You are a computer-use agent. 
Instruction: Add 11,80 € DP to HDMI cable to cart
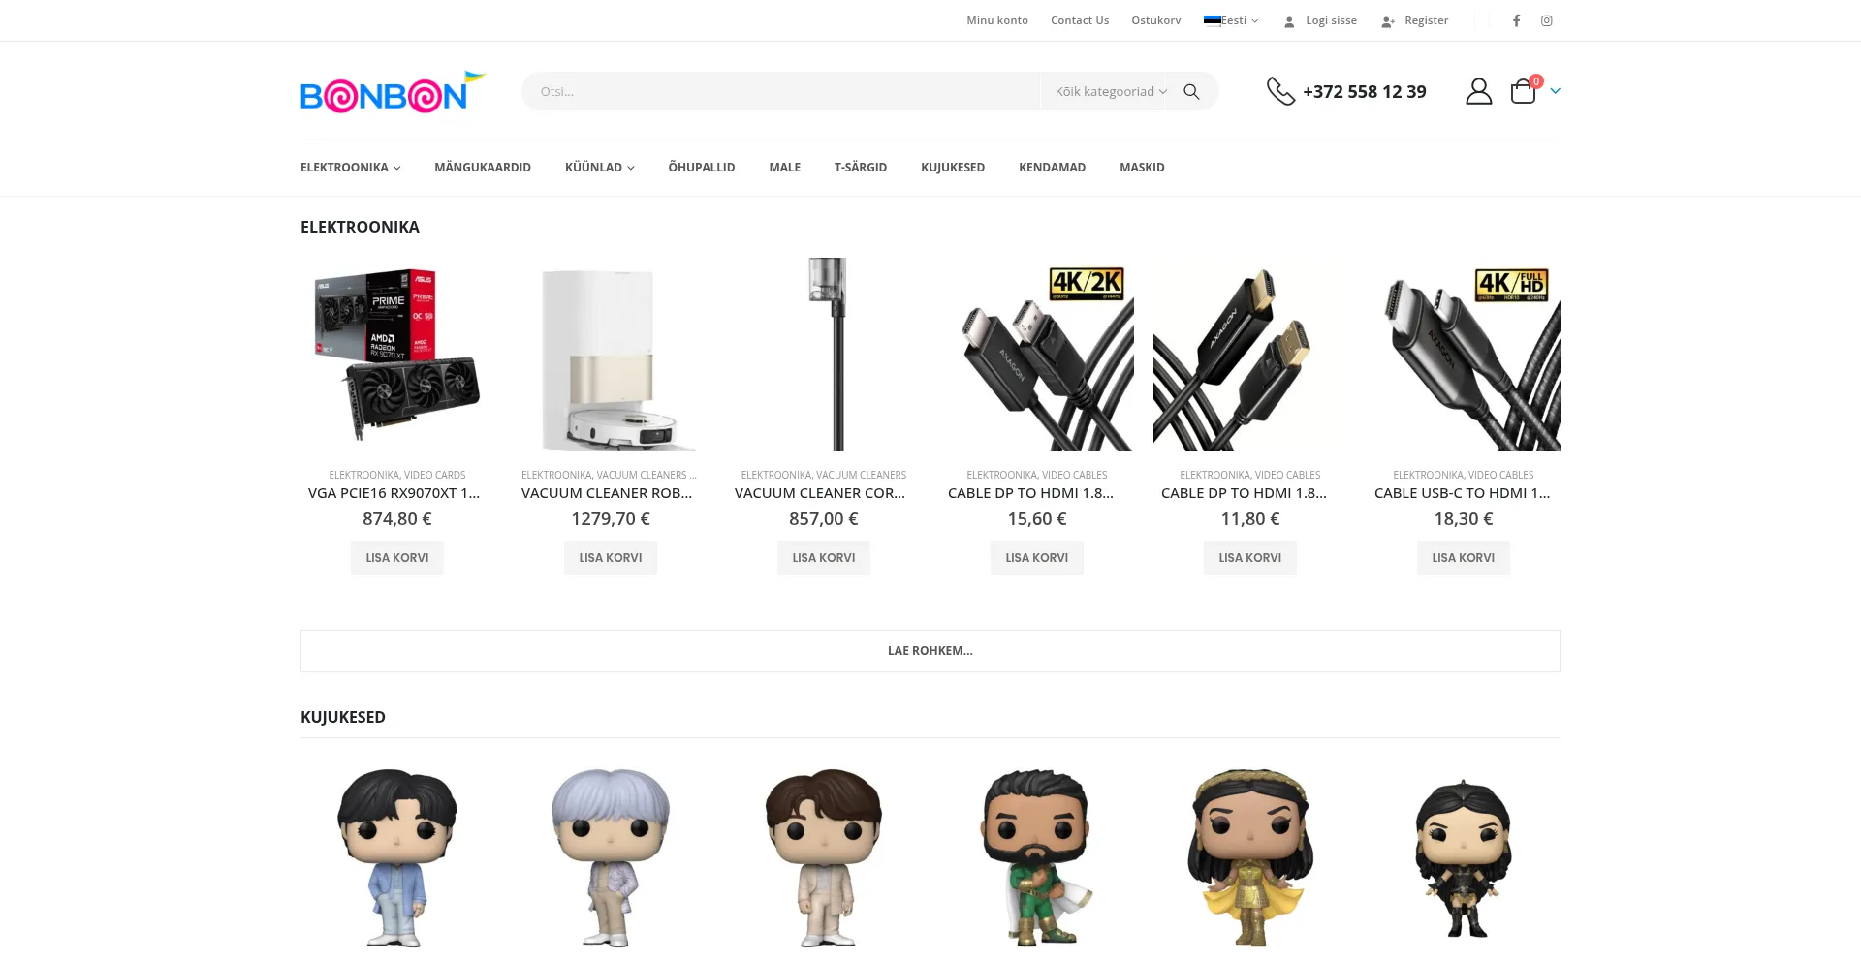[x=1250, y=558]
